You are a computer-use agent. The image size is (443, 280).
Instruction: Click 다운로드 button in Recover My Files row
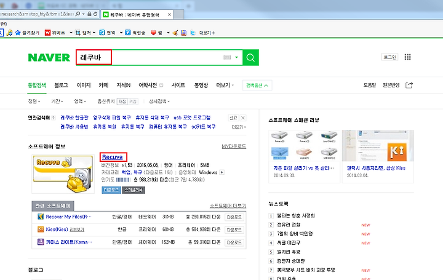pos(234,217)
